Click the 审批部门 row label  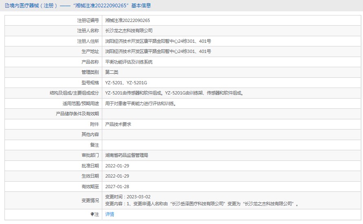coord(90,155)
